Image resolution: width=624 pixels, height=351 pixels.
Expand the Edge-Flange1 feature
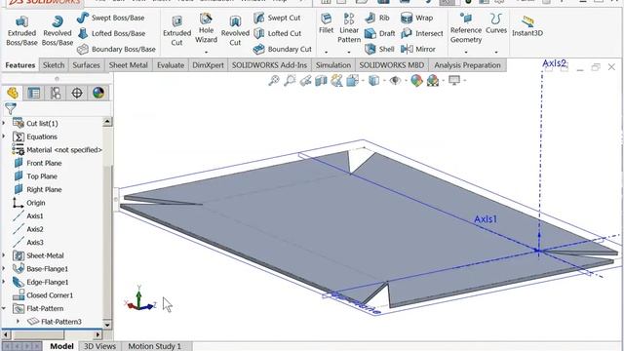4,282
